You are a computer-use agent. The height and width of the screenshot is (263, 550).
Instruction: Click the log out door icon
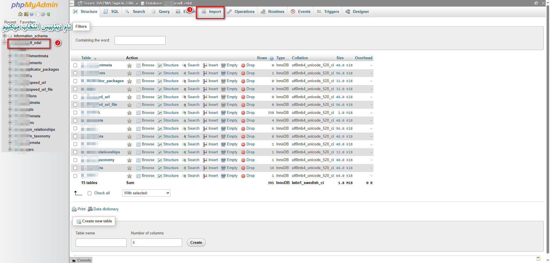coord(26,14)
